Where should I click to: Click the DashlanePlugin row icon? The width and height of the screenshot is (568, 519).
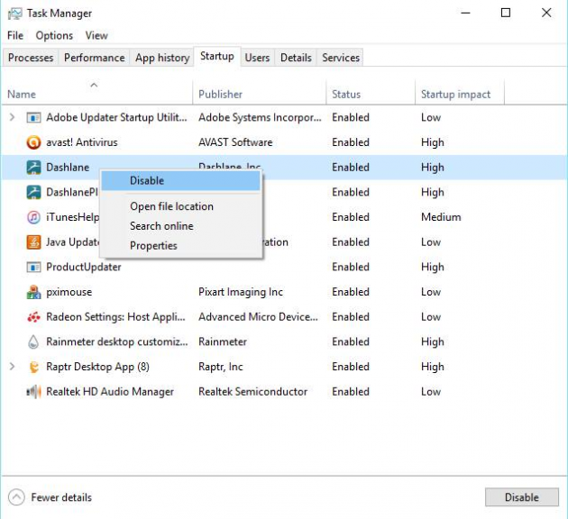pos(33,192)
